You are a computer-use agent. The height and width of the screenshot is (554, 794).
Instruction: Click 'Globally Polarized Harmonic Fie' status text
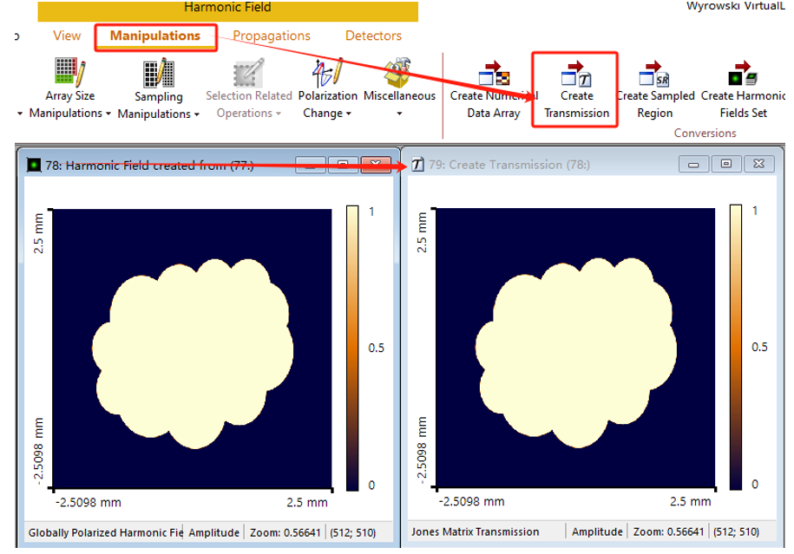(x=105, y=532)
